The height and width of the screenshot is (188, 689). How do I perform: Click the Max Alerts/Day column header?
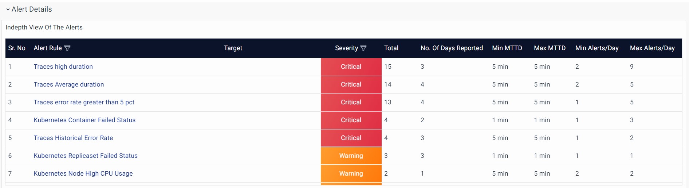click(652, 48)
